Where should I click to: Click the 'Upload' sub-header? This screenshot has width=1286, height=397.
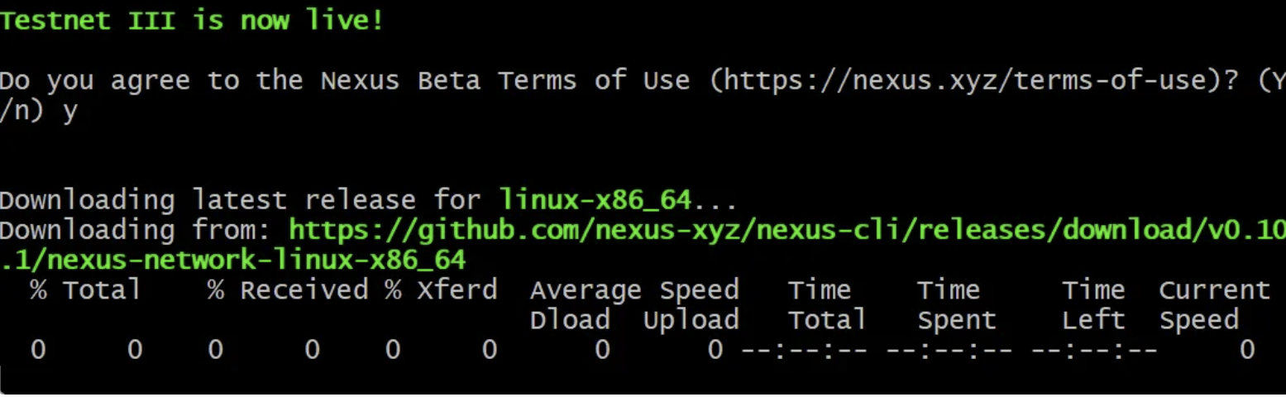(x=691, y=320)
